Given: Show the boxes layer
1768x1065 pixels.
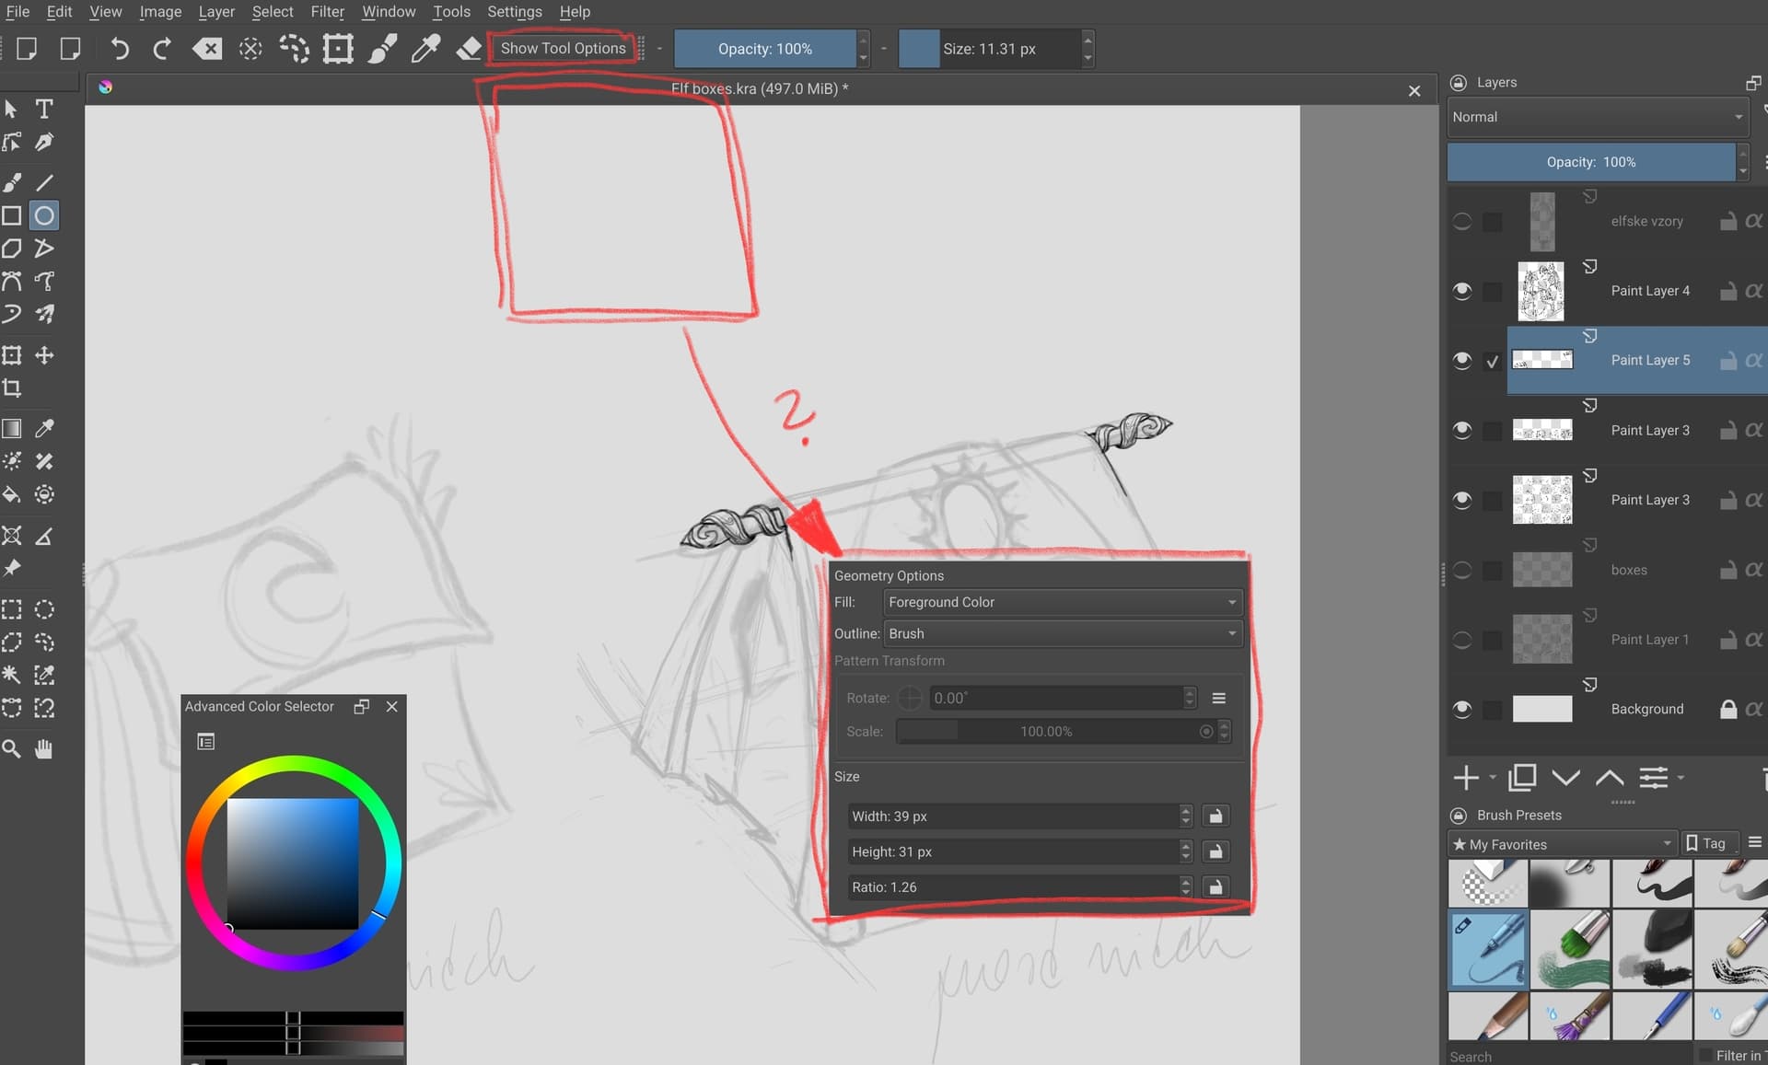Looking at the screenshot, I should point(1461,570).
